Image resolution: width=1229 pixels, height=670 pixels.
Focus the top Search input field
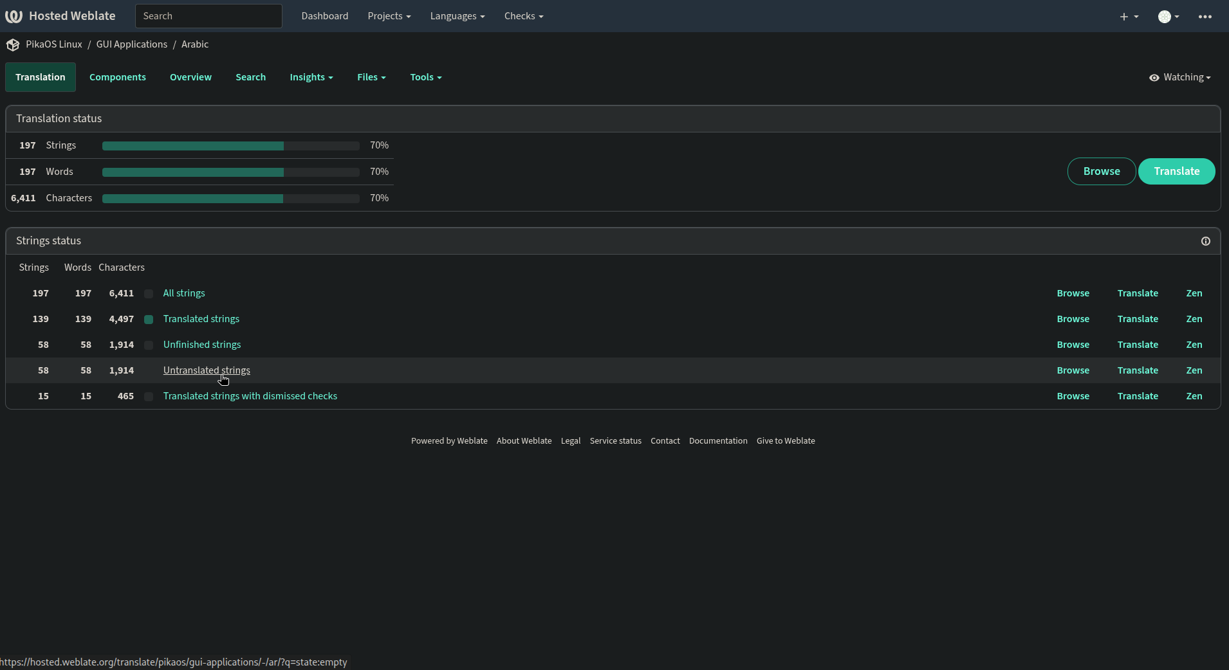[208, 16]
